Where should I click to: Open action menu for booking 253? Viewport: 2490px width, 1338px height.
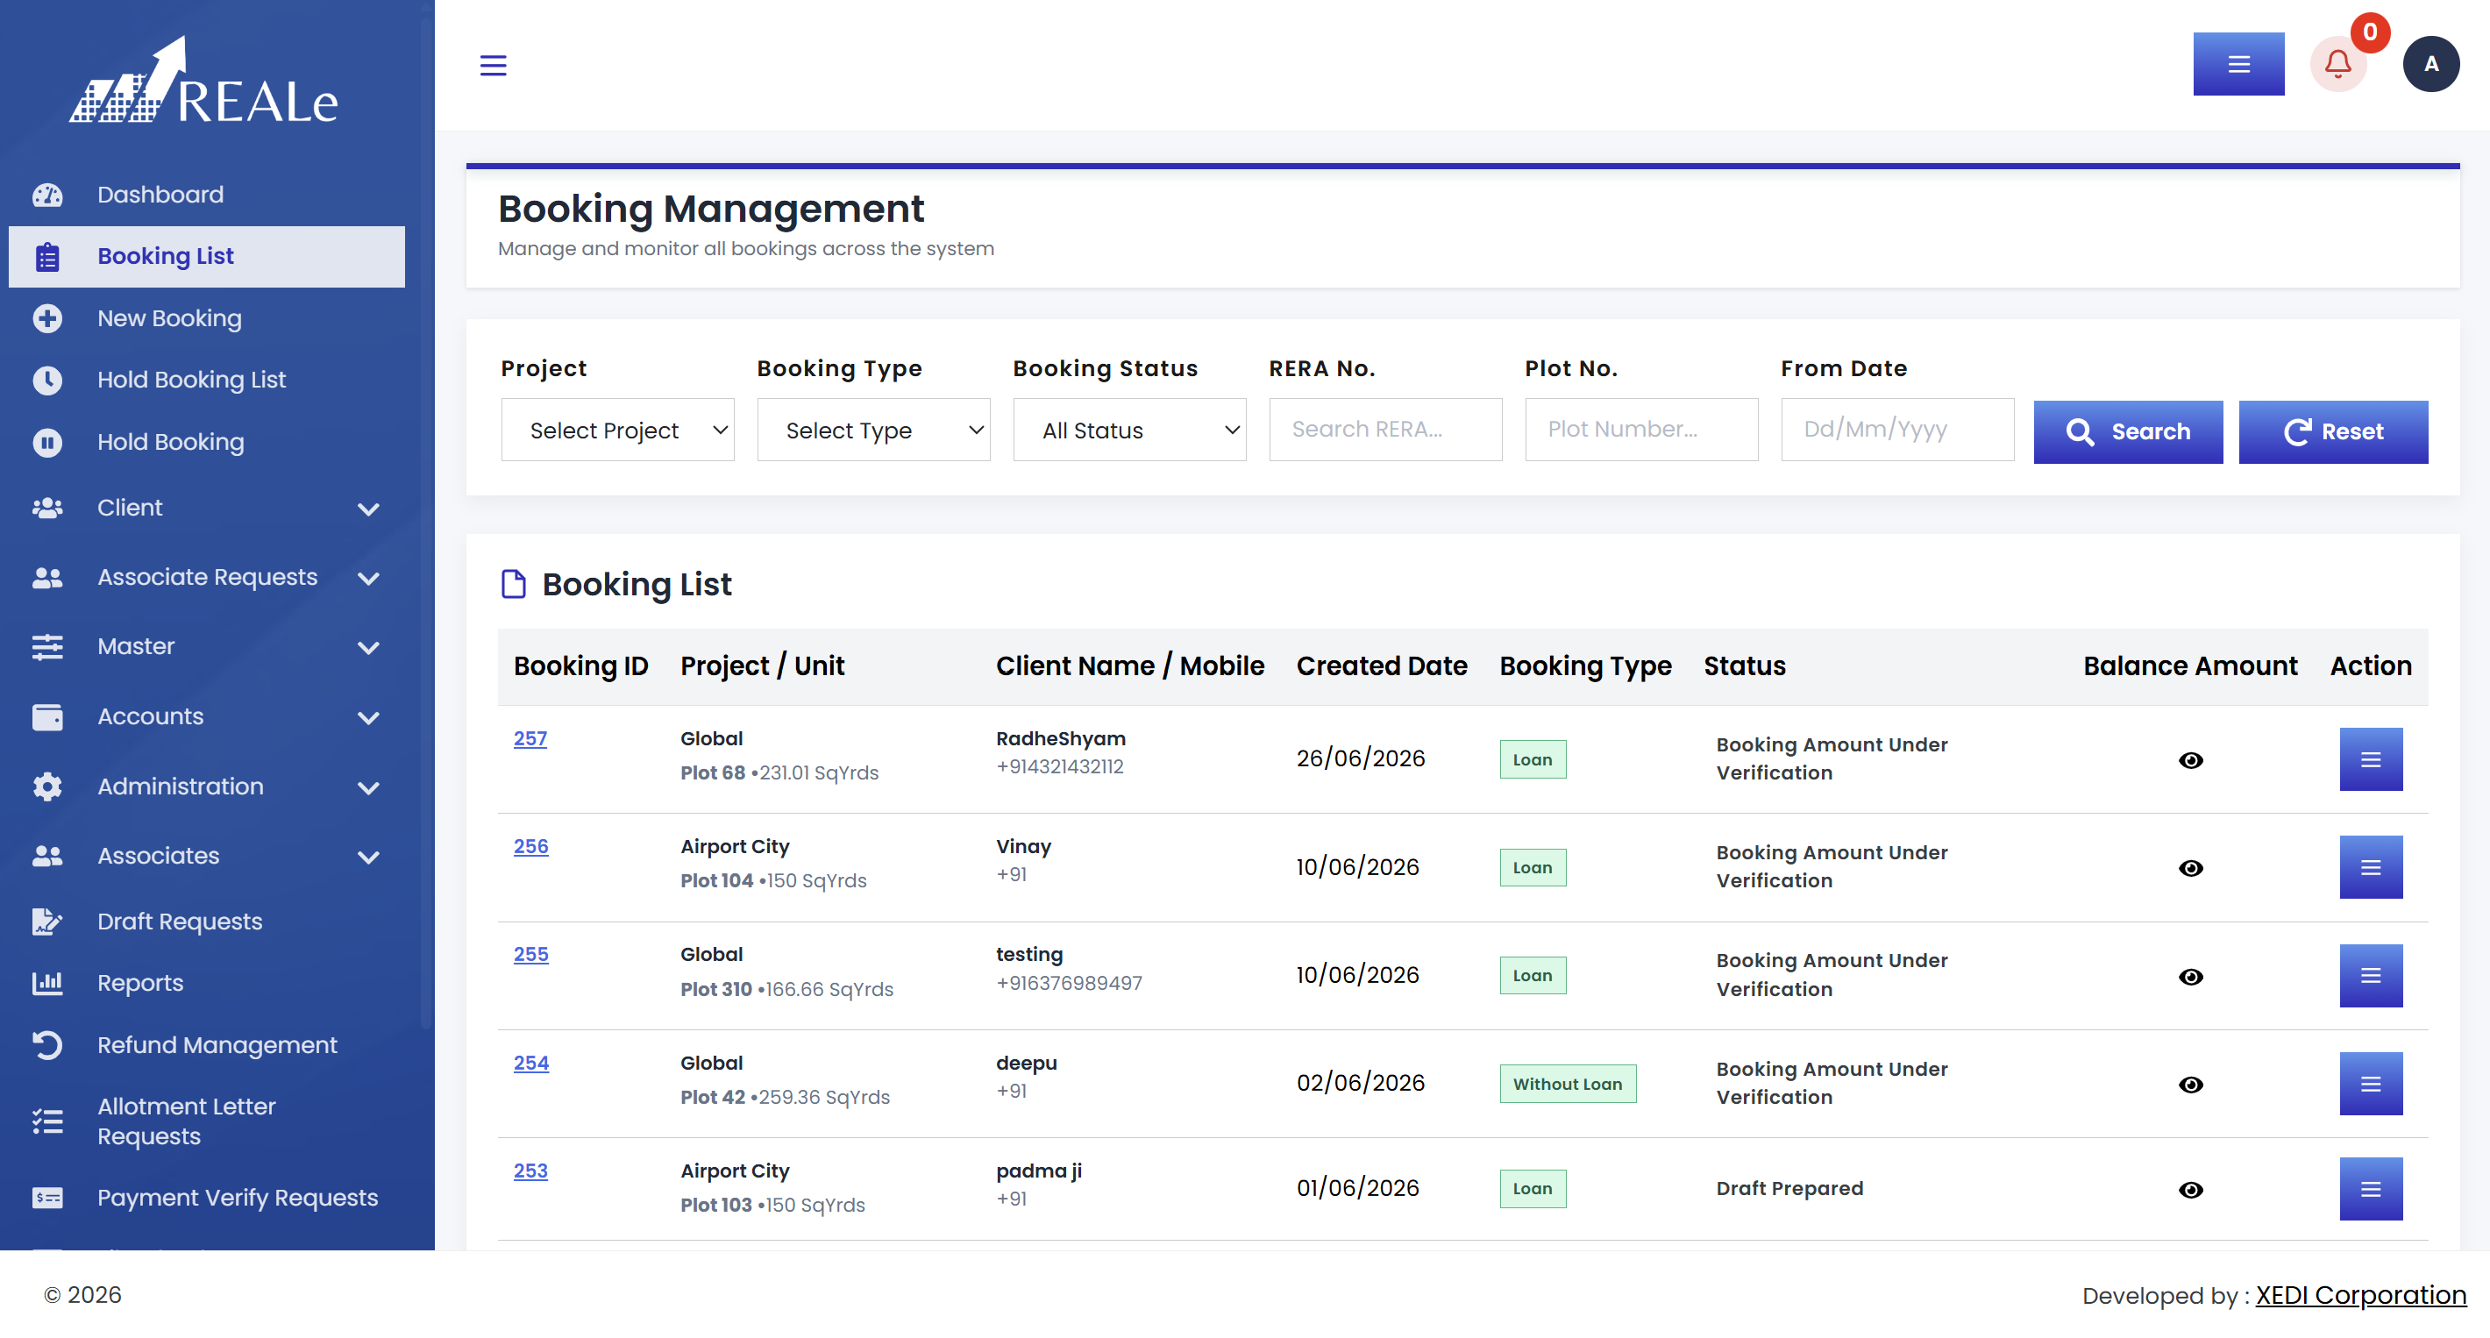pos(2370,1188)
